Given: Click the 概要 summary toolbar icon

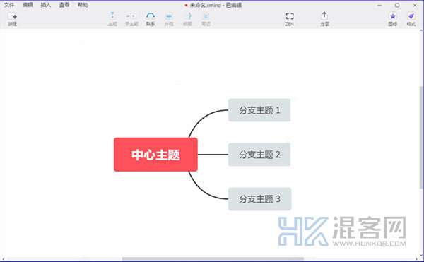Looking at the screenshot, I should (187, 19).
